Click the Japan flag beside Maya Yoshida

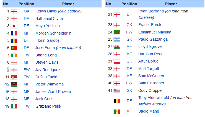tap(14, 26)
